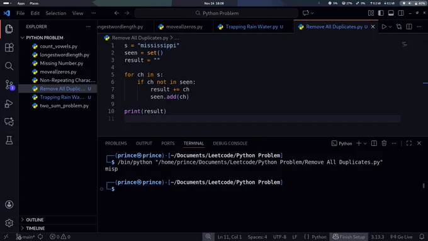
Task: Run the Python file with play button
Action: coord(384,27)
